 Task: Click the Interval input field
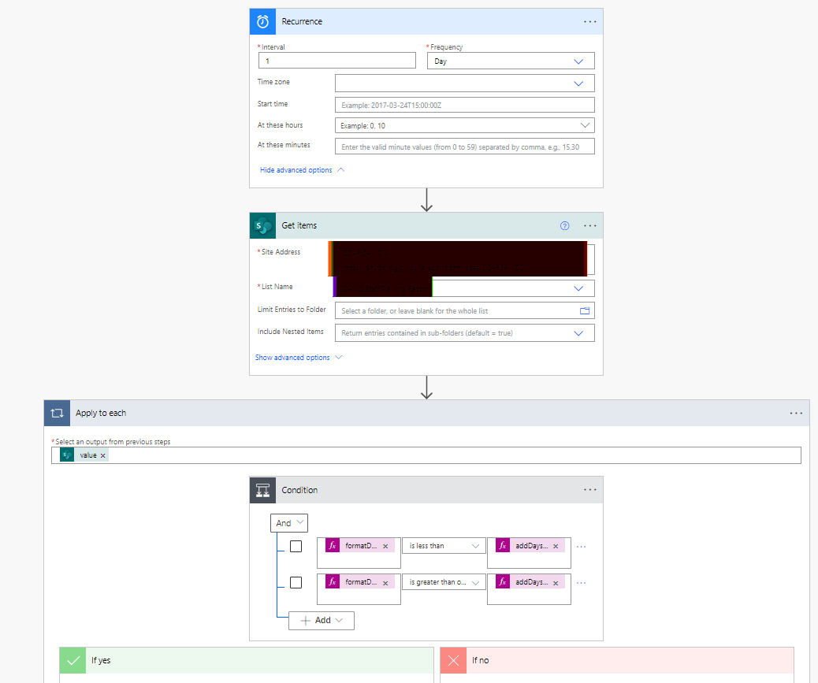[337, 61]
